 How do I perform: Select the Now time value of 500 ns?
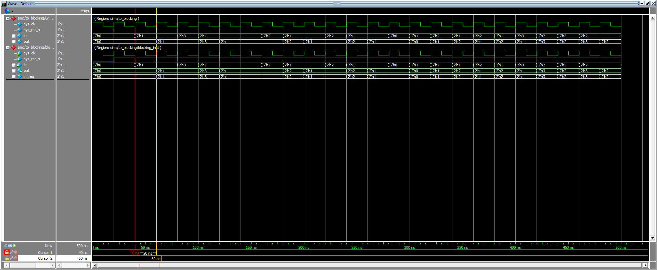pos(82,246)
